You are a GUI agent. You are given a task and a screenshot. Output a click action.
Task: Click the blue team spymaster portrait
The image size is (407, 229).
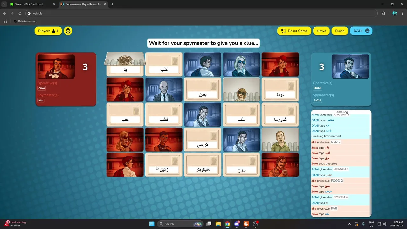click(x=350, y=66)
